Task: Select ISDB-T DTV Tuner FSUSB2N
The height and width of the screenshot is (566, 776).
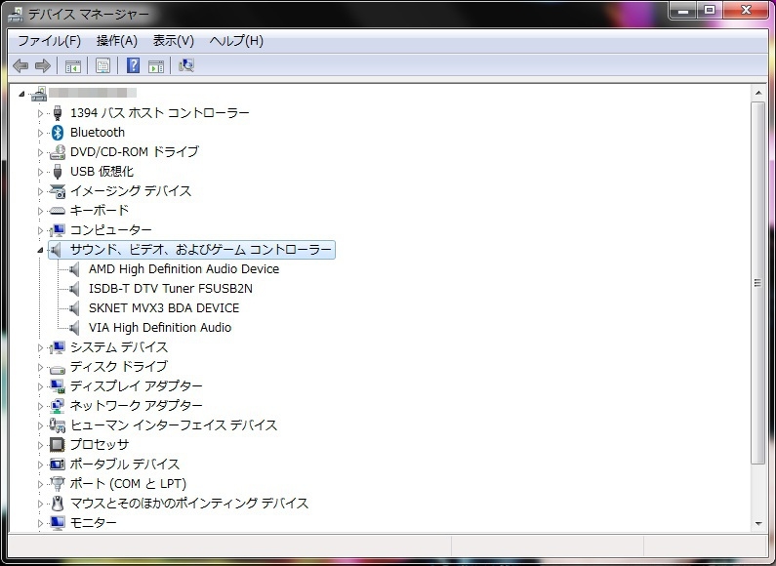Action: coord(170,289)
